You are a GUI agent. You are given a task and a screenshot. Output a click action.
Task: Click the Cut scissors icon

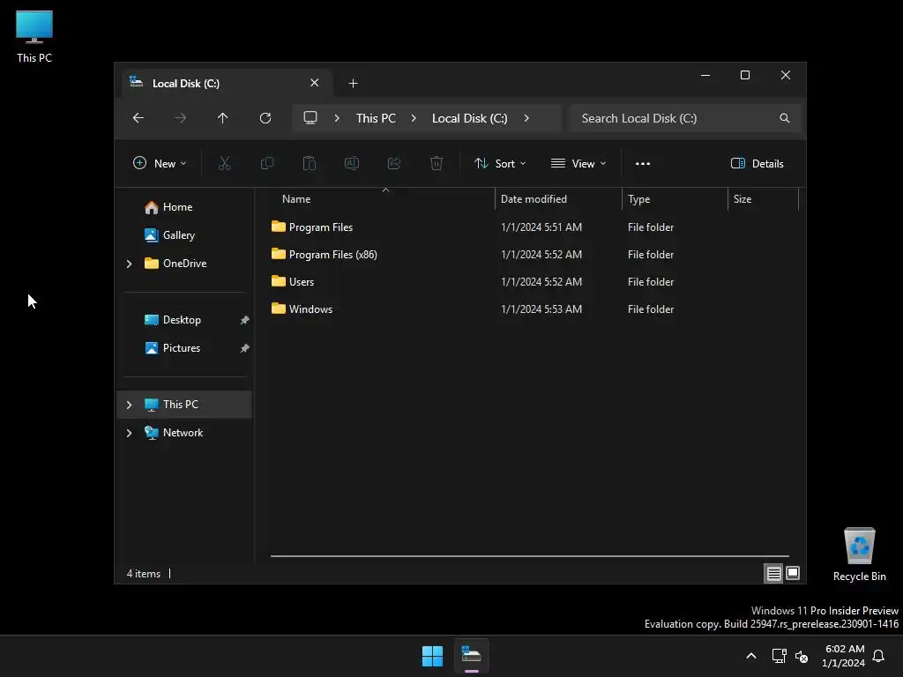(x=225, y=163)
